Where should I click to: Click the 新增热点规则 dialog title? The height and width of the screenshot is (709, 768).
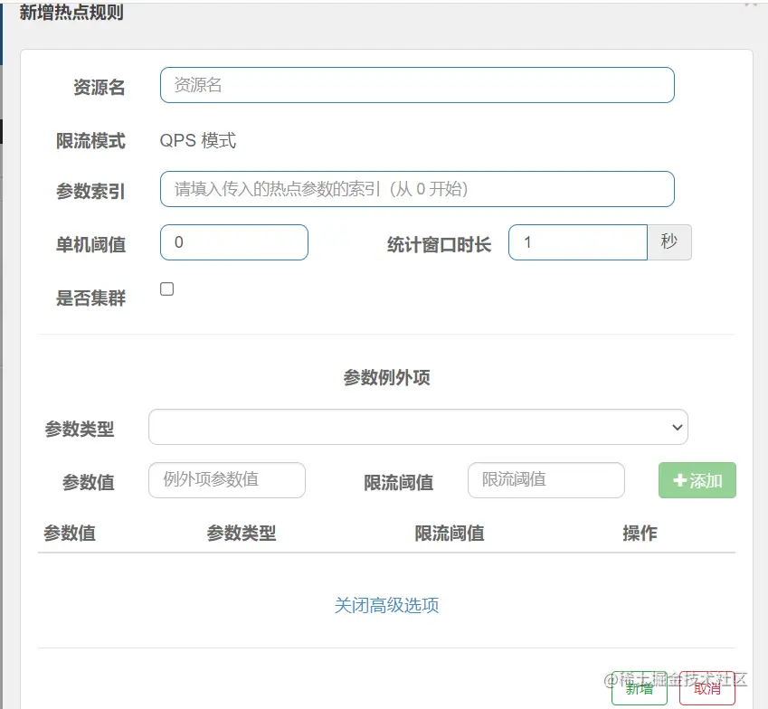click(71, 13)
